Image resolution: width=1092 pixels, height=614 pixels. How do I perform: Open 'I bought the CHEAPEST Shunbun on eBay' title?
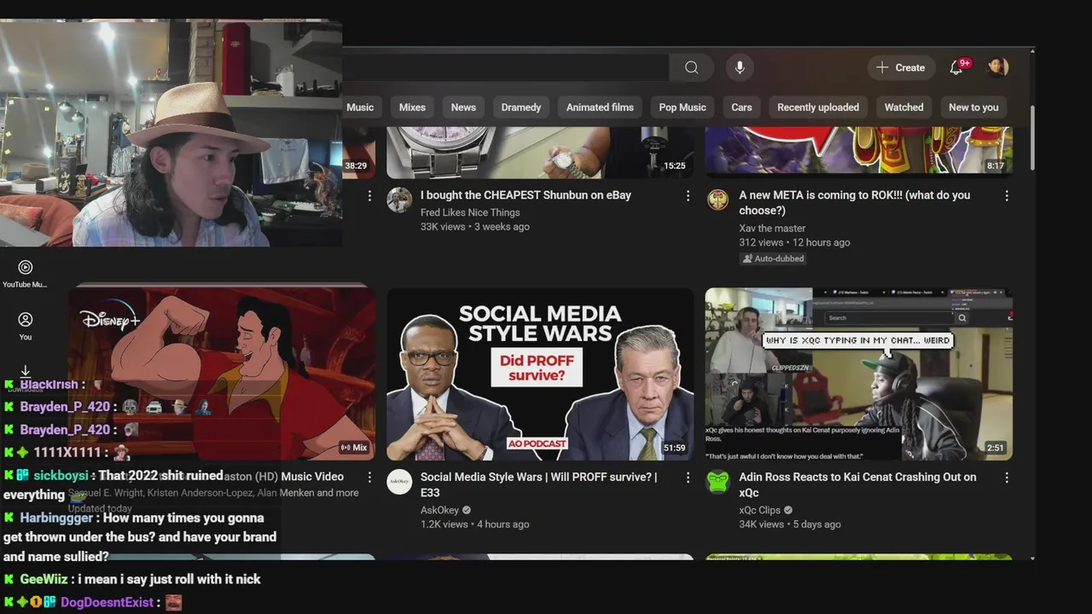(x=526, y=195)
